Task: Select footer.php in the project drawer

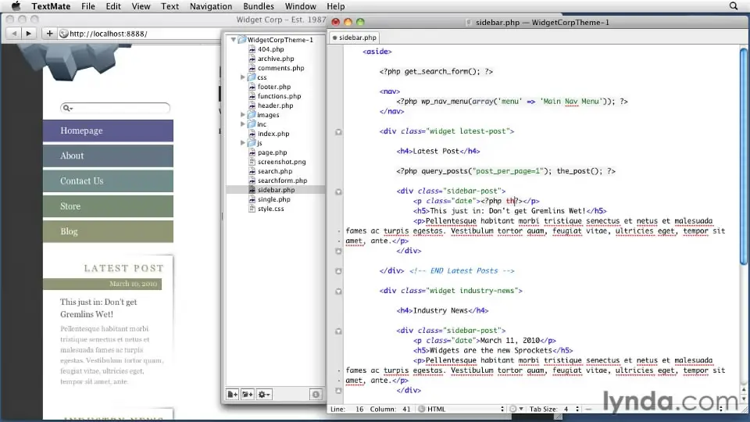Action: point(274,87)
